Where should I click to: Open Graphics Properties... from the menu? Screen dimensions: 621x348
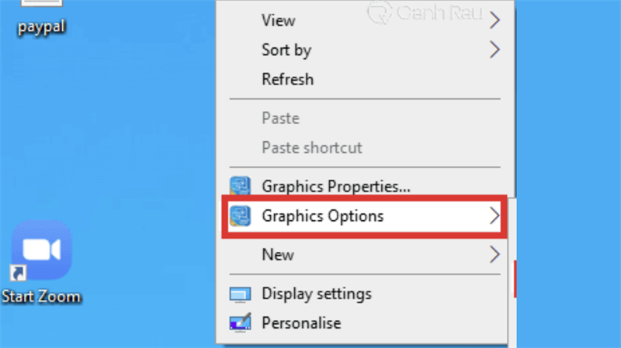coord(336,186)
